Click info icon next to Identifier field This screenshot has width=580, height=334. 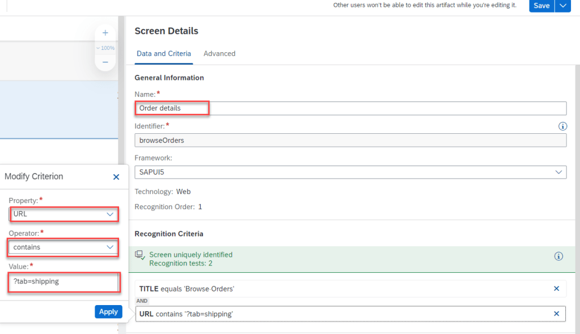(x=562, y=126)
